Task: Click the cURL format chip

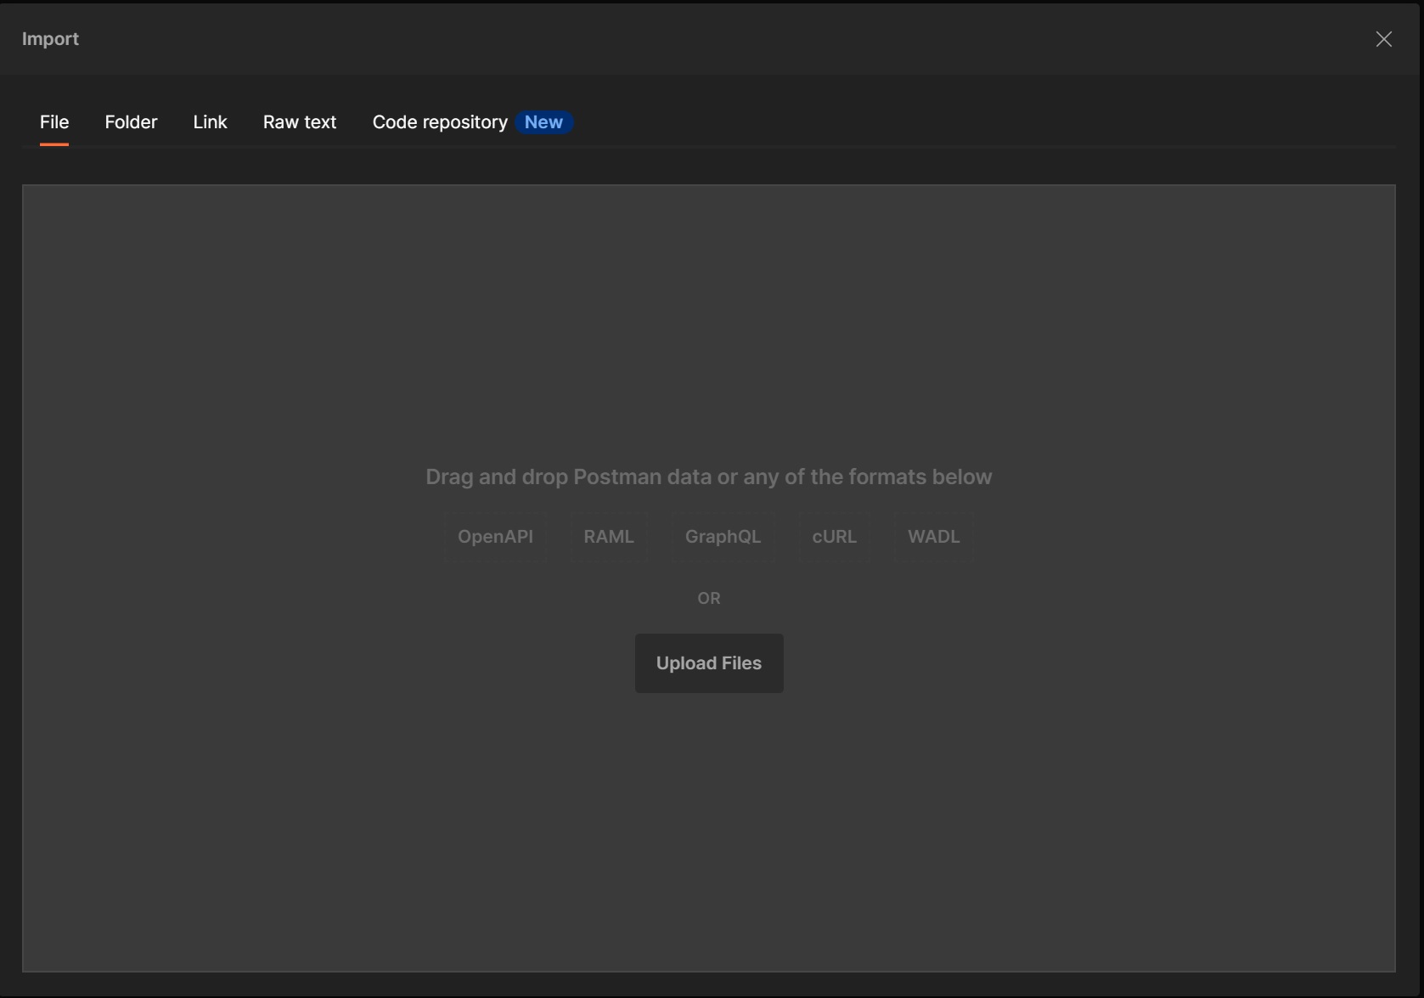Action: pyautogui.click(x=834, y=537)
